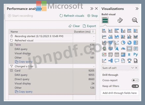
Task: Select the Stacked column chart visual
Action: 110,31
